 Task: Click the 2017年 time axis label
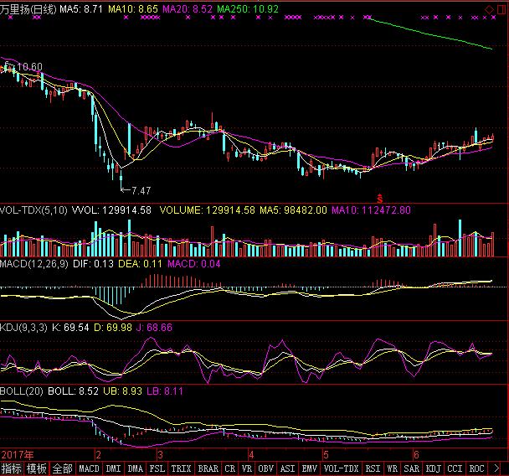click(x=18, y=455)
